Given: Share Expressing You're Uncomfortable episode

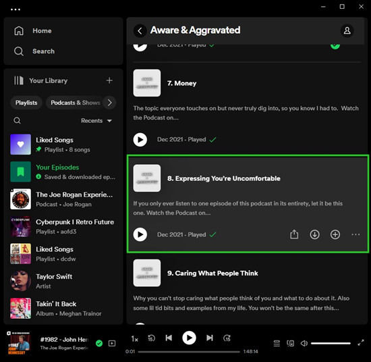Looking at the screenshot, I should pyautogui.click(x=294, y=234).
